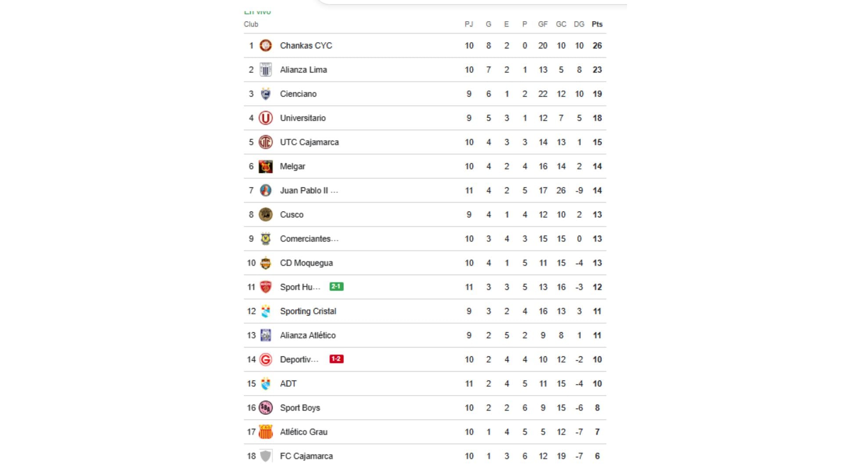Click the Melgar club emblem
Viewport: 843px width, 474px height.
click(266, 166)
